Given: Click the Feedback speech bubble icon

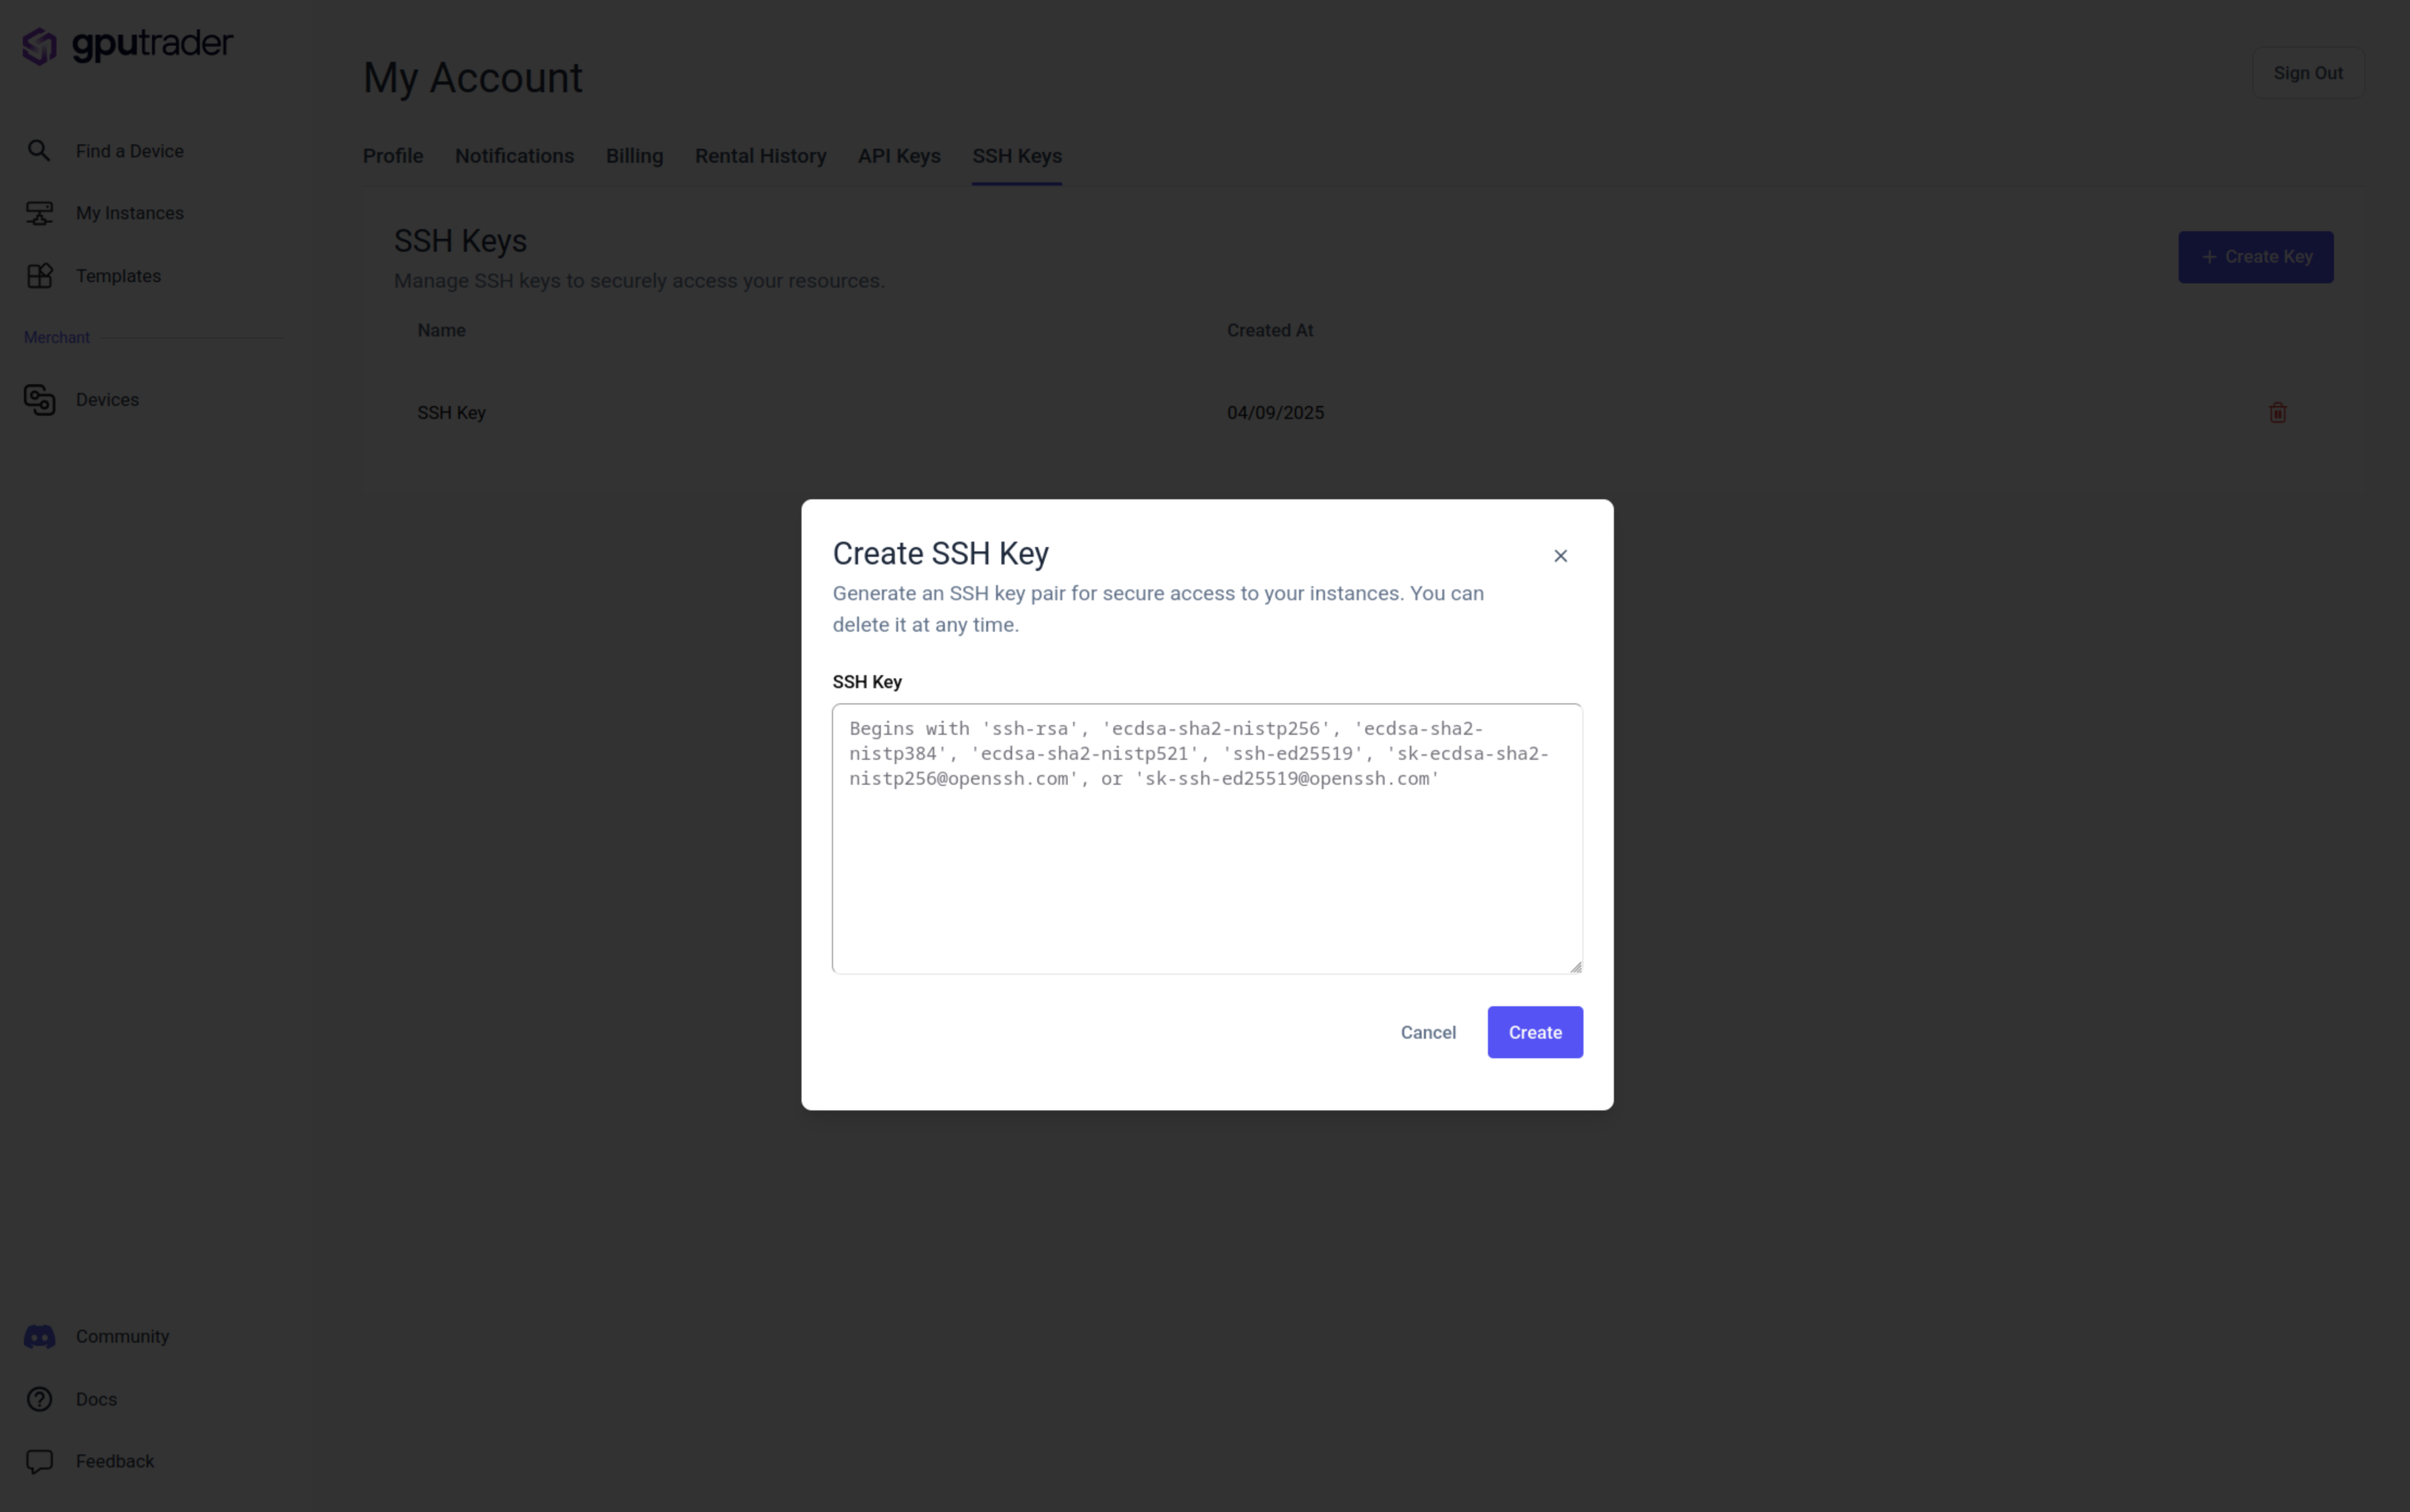Looking at the screenshot, I should [39, 1462].
